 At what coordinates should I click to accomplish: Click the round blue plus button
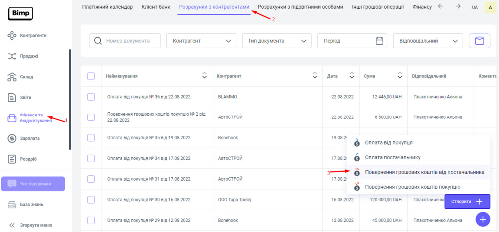[482, 219]
